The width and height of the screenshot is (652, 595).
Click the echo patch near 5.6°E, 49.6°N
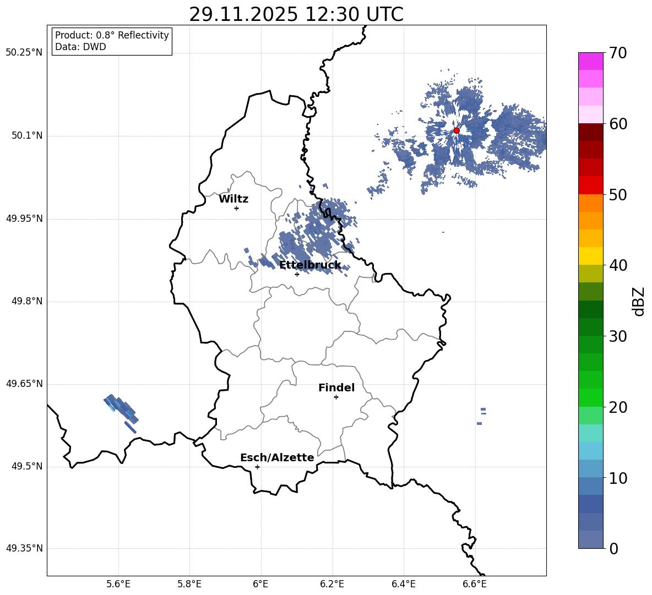click(121, 413)
